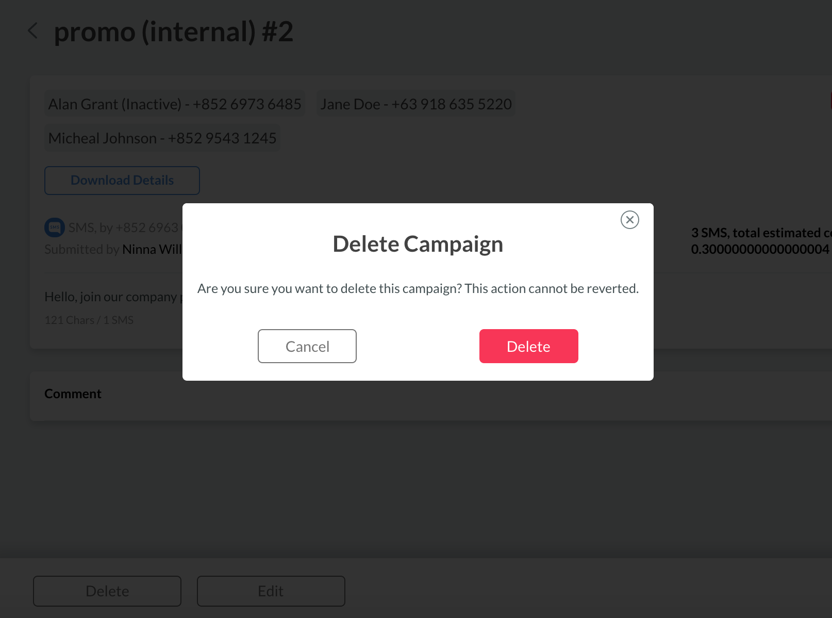Select the Jane Doe recipient chip
The width and height of the screenshot is (832, 618).
point(415,104)
